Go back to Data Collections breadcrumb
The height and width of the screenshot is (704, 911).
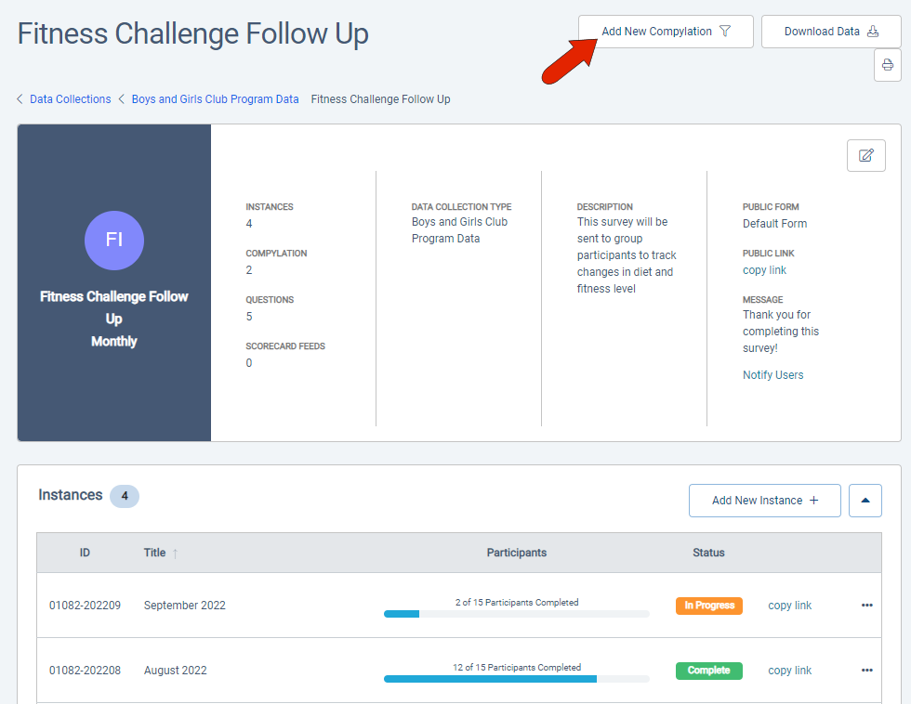[x=71, y=99]
